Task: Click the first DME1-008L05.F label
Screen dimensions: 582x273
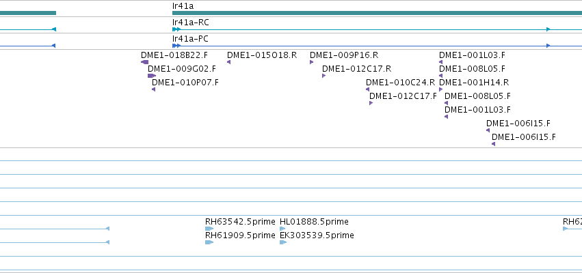Action: (x=472, y=69)
